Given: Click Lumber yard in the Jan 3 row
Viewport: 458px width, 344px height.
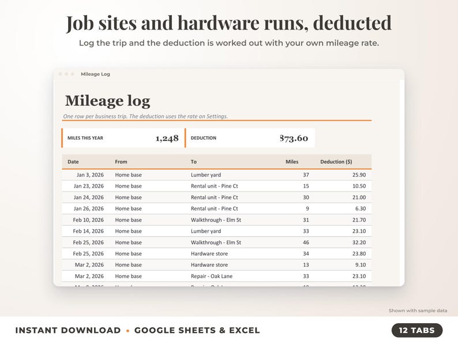Looking at the screenshot, I should (x=206, y=175).
